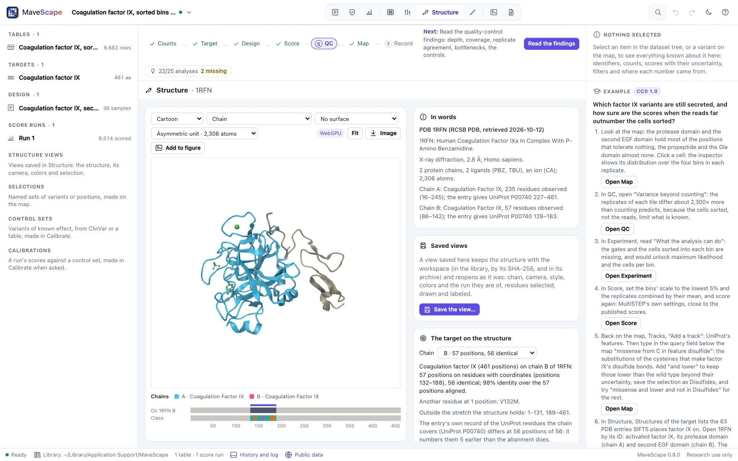Click the graduation-cap icon beside EXAMPLE
Screen dimensions: 738x461
[x=597, y=91]
